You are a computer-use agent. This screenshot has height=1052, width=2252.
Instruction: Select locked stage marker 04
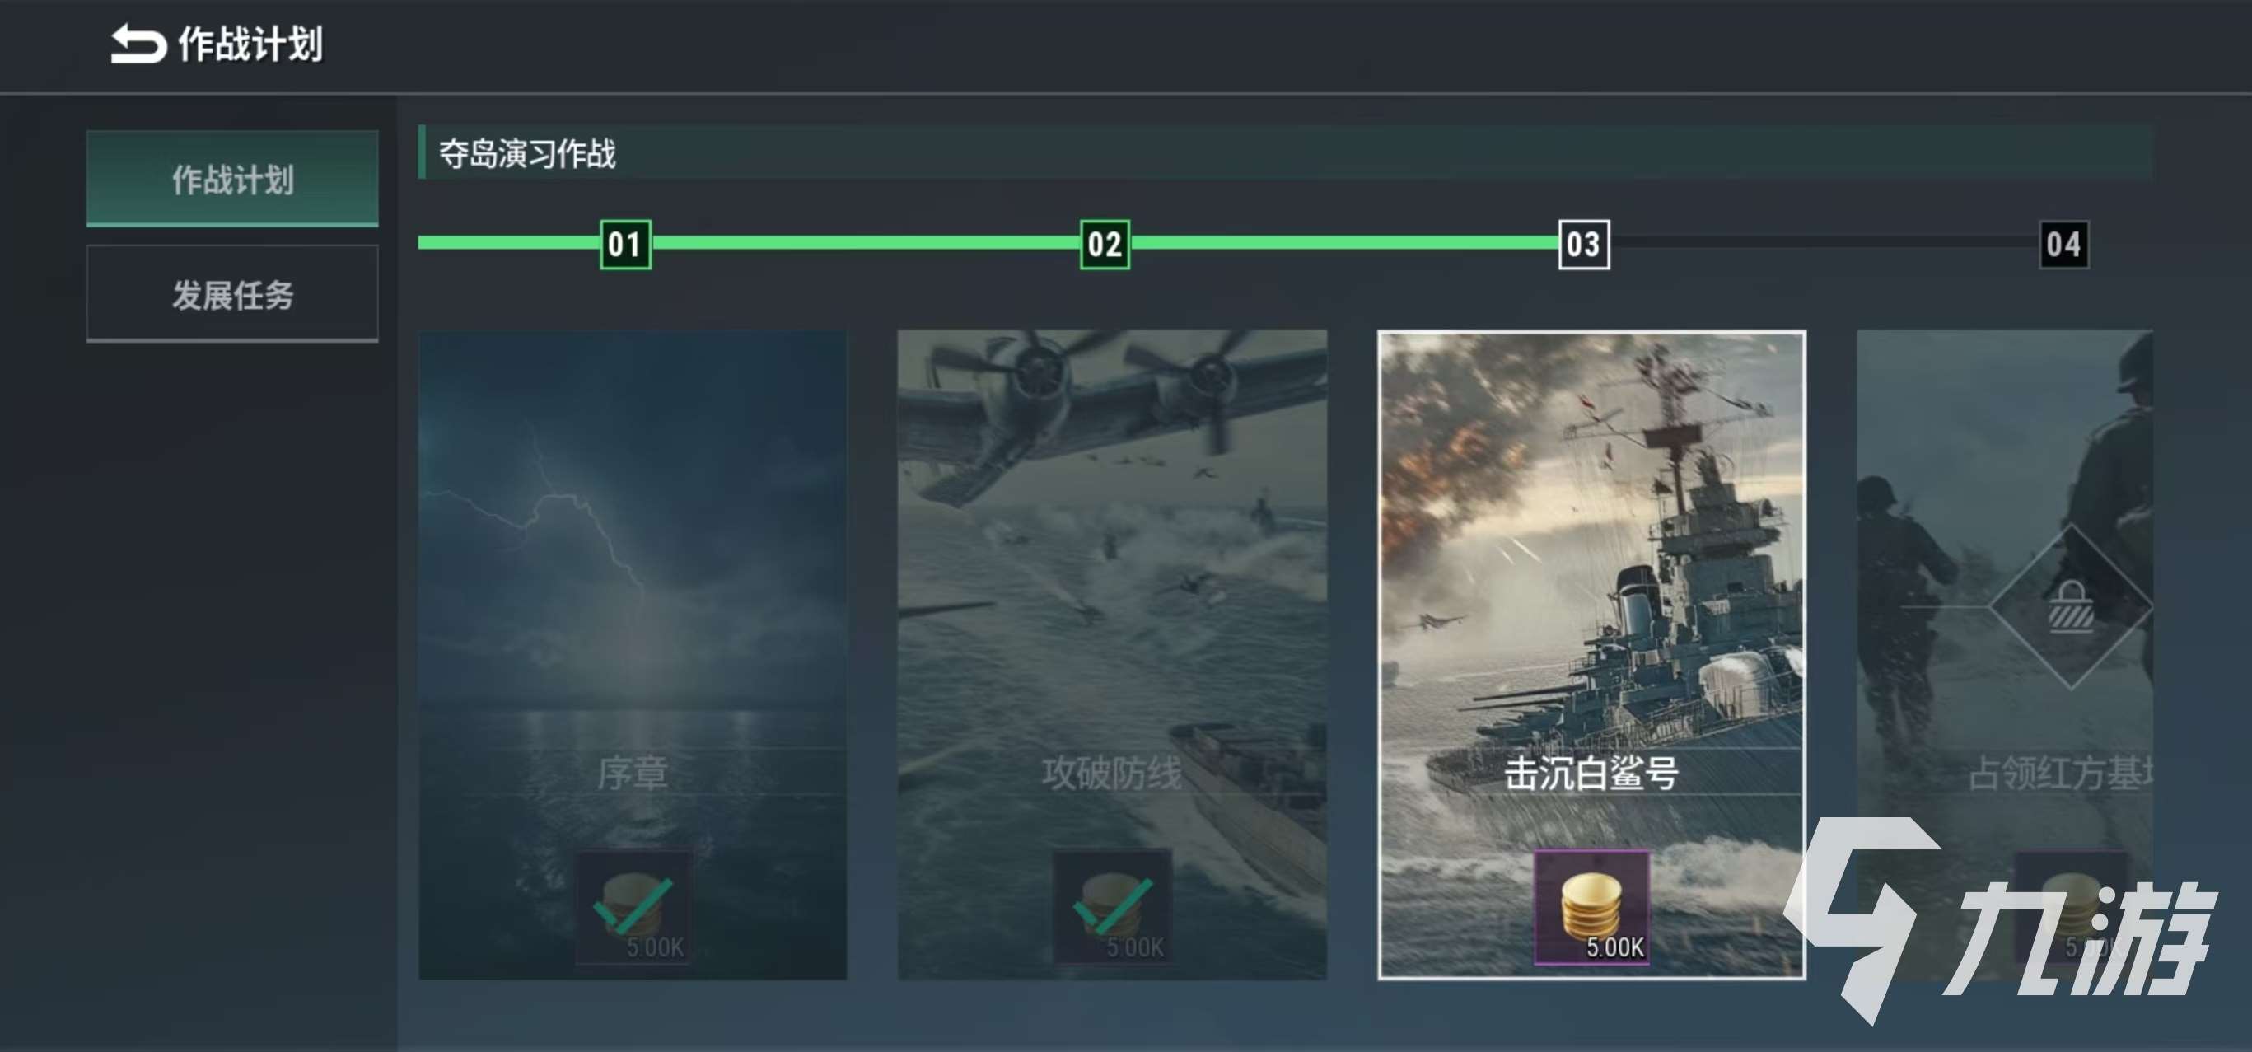2064,244
